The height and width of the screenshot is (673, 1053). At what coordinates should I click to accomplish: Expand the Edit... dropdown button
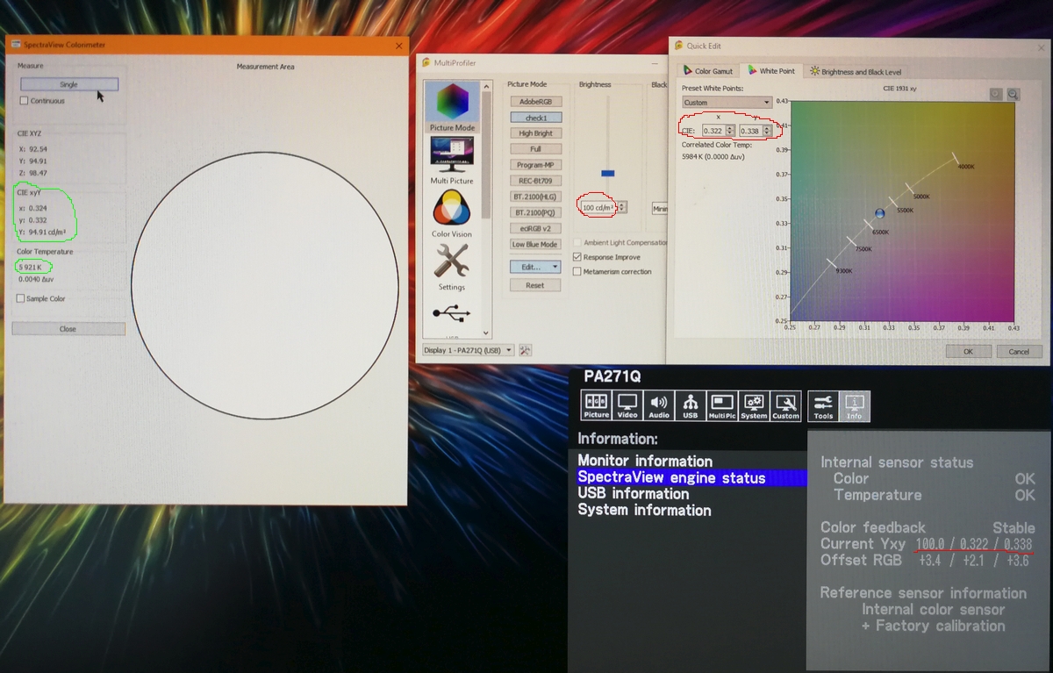tap(535, 267)
